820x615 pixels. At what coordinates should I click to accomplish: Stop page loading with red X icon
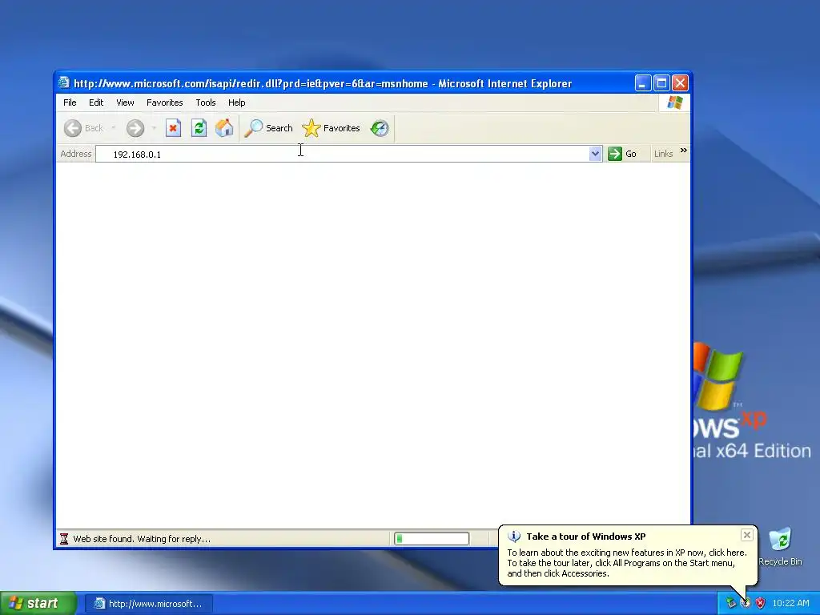click(x=173, y=127)
